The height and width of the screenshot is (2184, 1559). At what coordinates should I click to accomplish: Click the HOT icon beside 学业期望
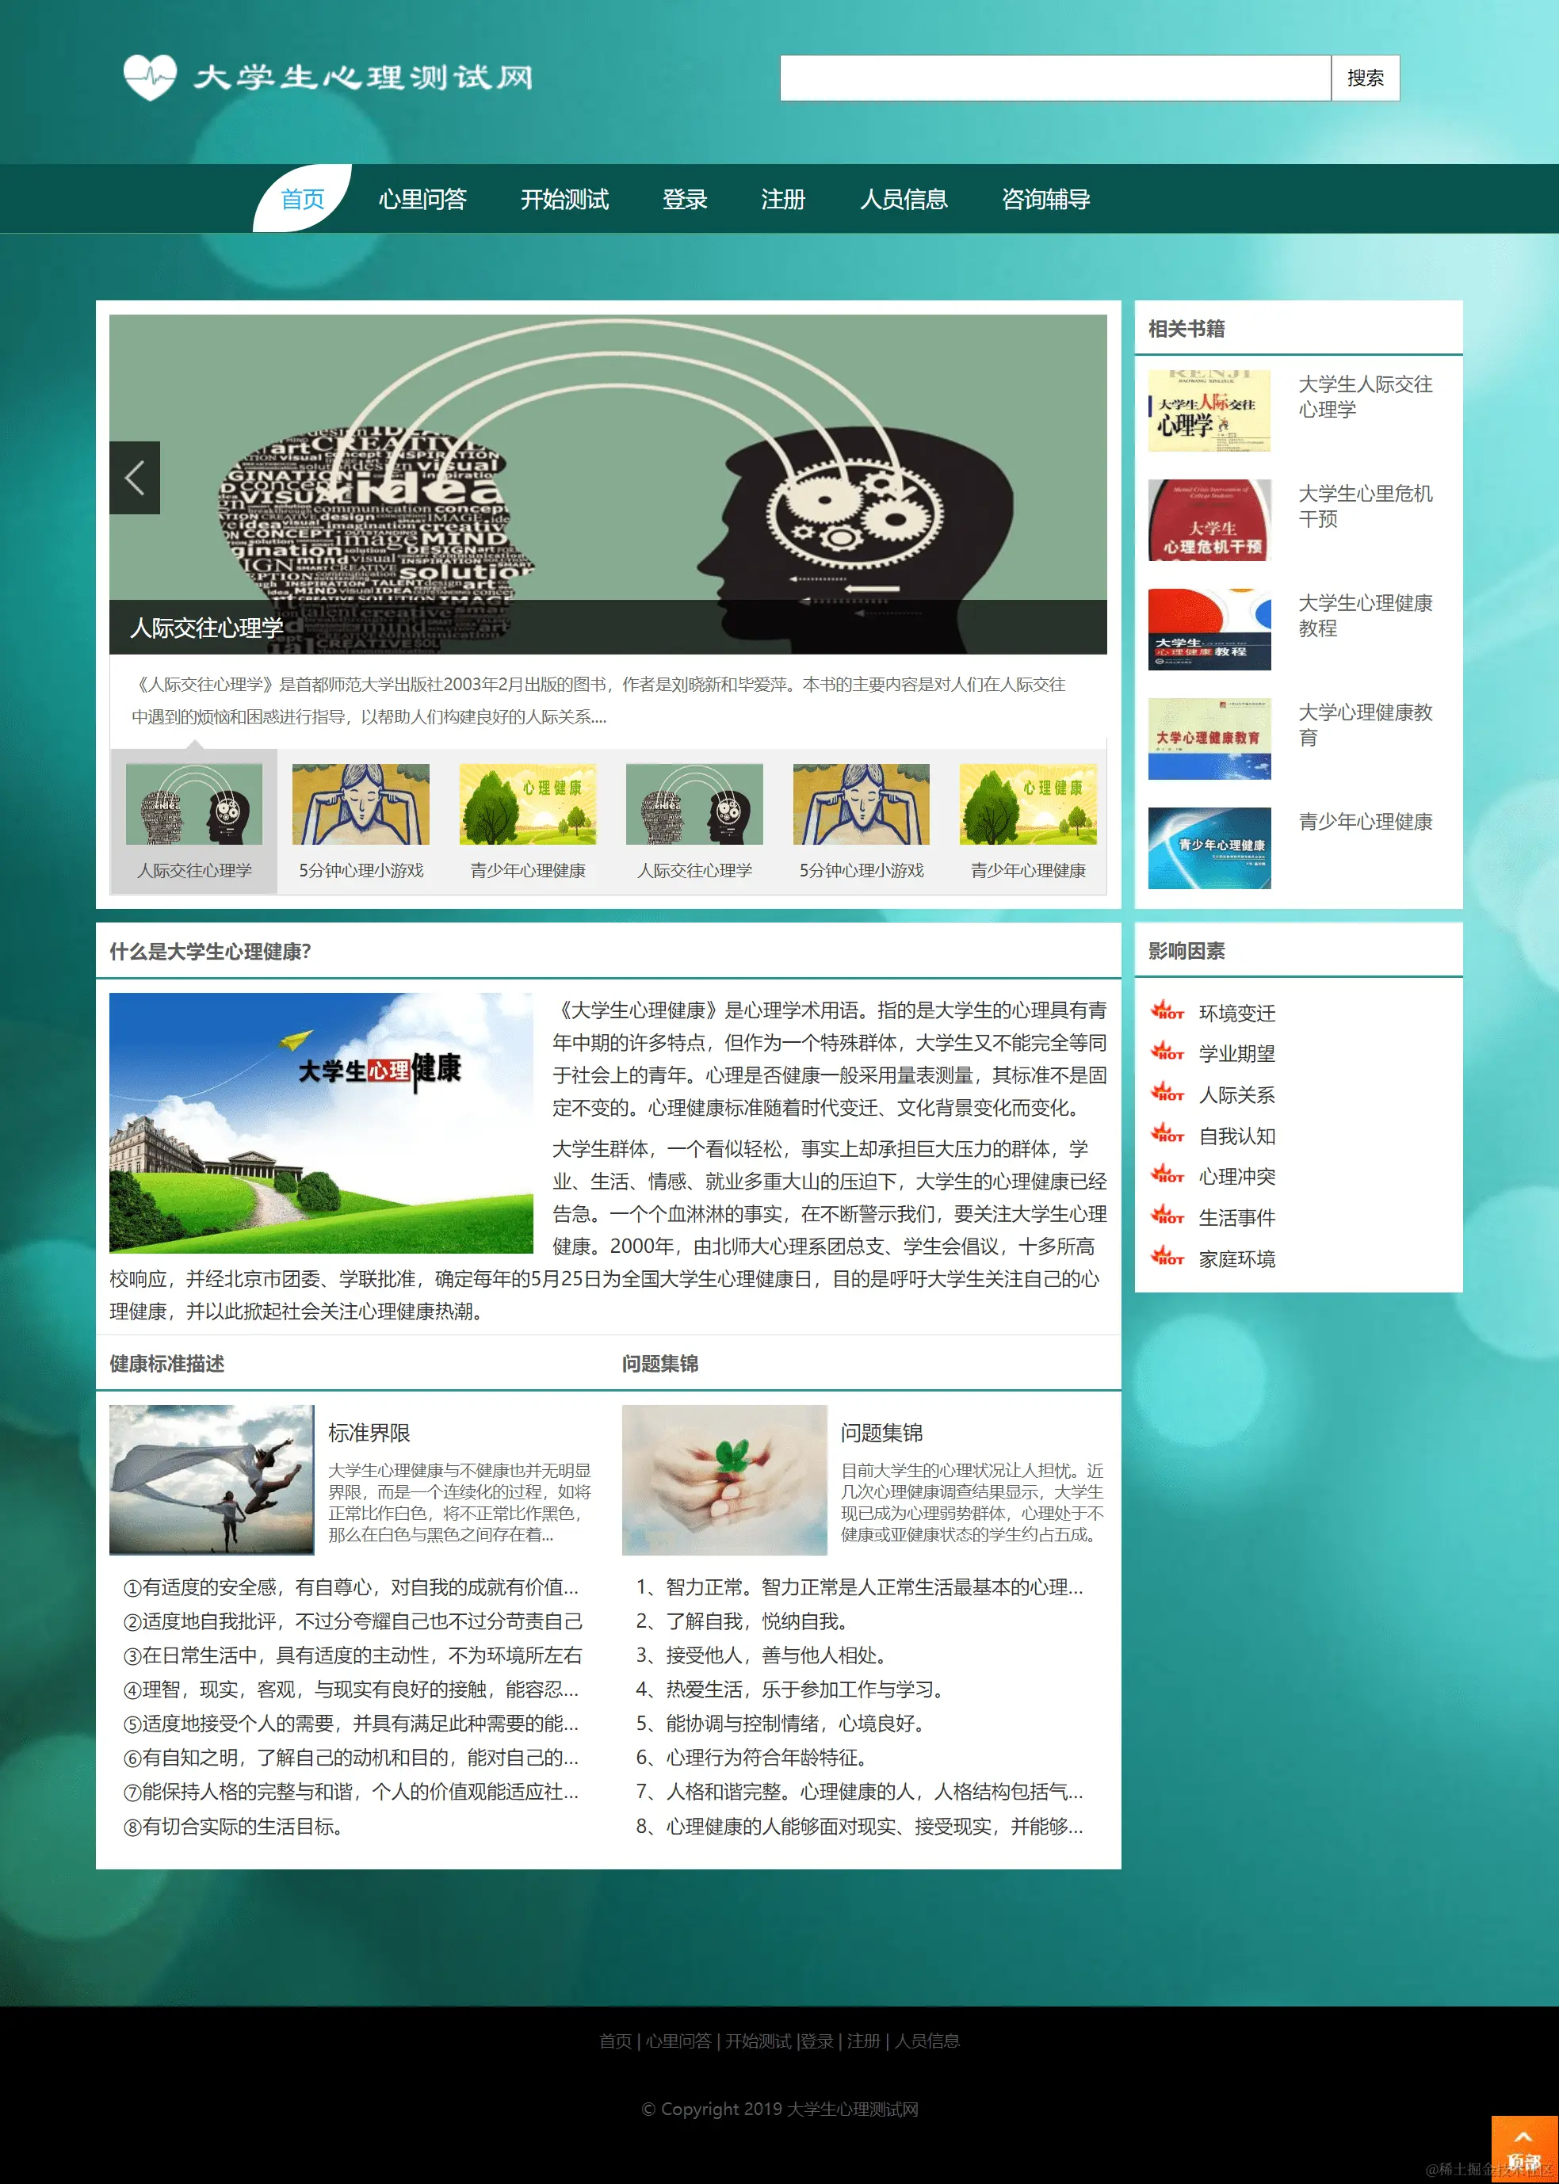click(x=1167, y=1054)
